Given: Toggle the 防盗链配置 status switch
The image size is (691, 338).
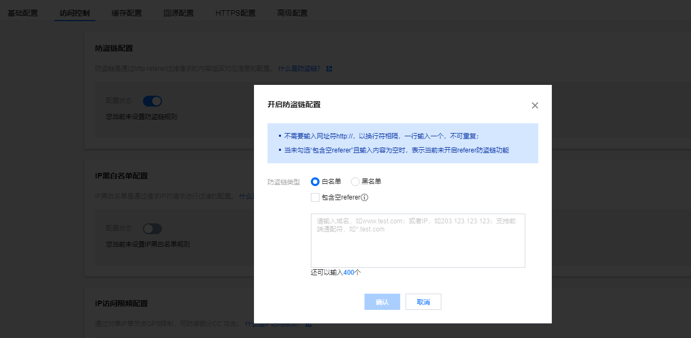Looking at the screenshot, I should click(152, 101).
